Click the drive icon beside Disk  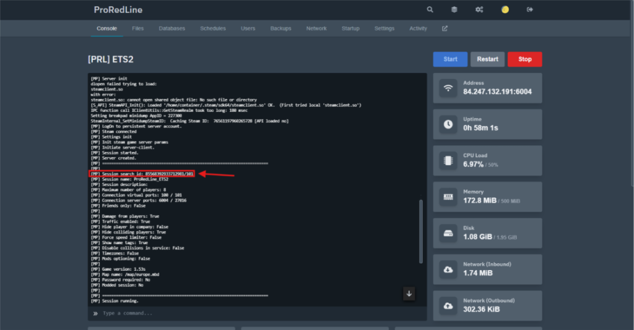pyautogui.click(x=448, y=233)
